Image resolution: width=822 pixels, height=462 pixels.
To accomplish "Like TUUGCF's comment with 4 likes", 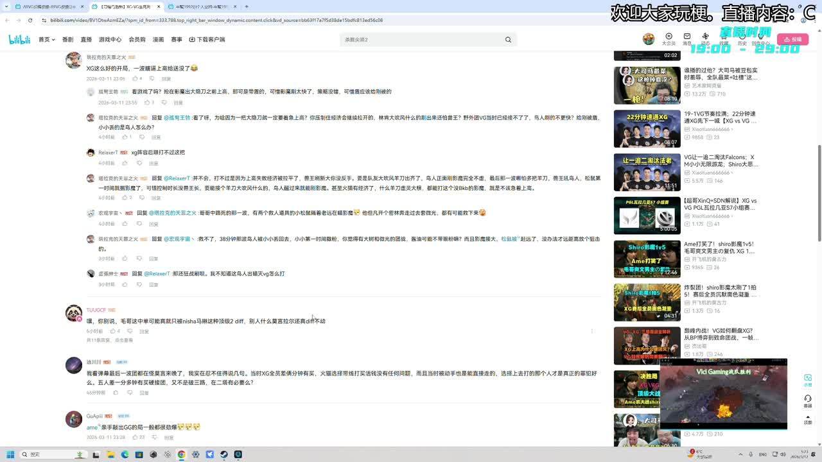I will coord(113,332).
